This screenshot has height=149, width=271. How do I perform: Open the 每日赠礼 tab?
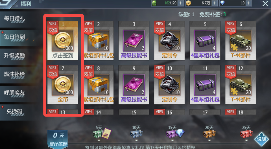(14, 18)
